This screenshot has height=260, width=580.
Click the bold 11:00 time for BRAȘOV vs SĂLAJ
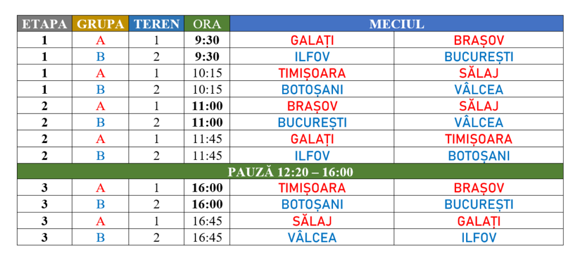coord(207,106)
